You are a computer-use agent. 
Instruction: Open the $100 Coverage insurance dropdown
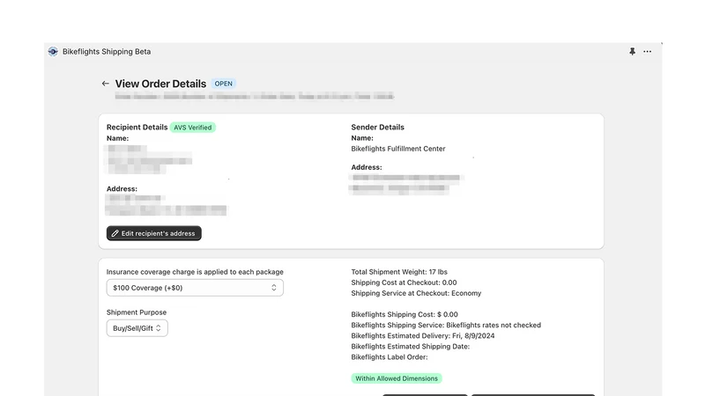[x=195, y=288]
